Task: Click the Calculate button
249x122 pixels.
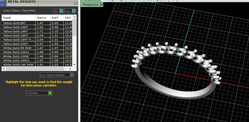Action: [x=39, y=93]
